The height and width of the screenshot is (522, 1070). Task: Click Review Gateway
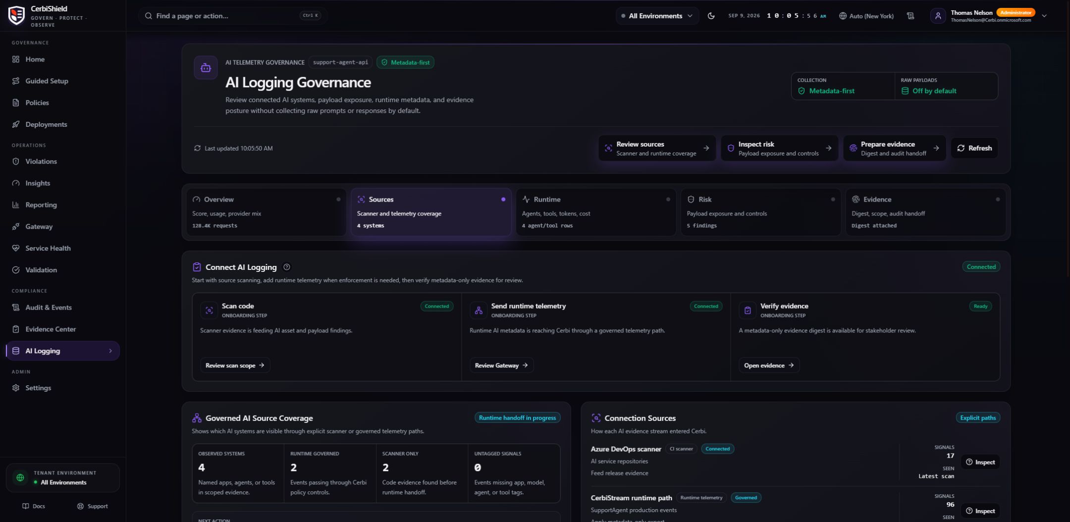[501, 365]
